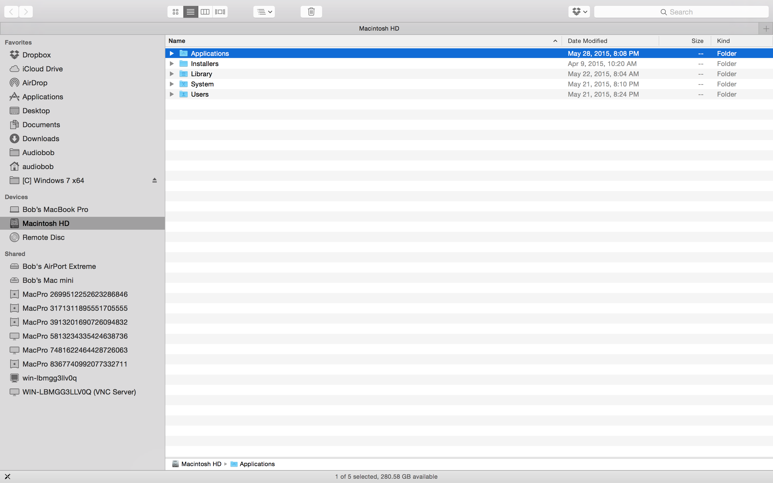Viewport: 773px width, 483px height.
Task: Sort by the Size column header
Action: 685,41
